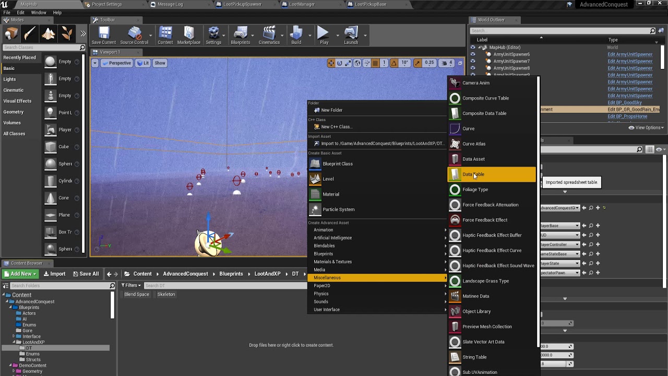Expand the Animation submenu
This screenshot has width=668, height=376.
377,230
